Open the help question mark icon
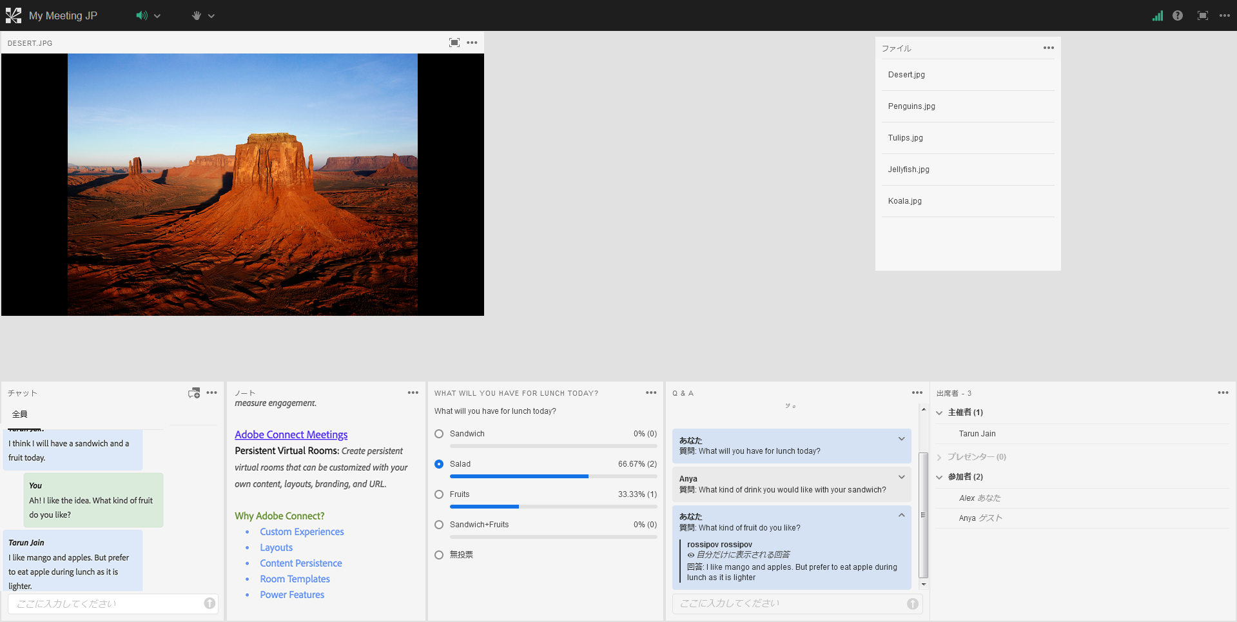 [x=1178, y=15]
